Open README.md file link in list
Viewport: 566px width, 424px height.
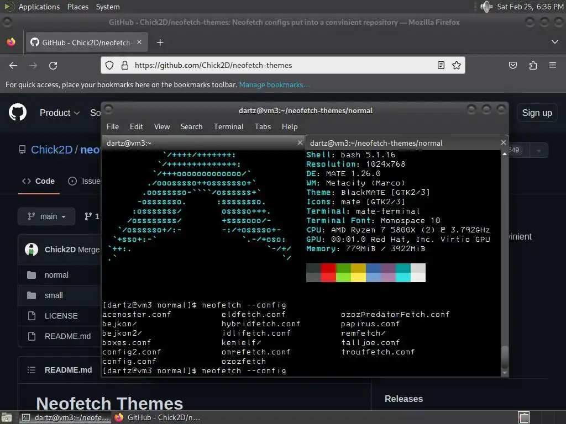(x=67, y=336)
